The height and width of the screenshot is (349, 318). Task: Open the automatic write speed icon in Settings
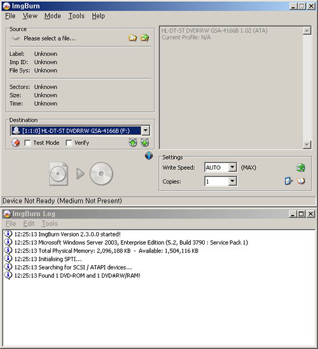[x=301, y=168]
